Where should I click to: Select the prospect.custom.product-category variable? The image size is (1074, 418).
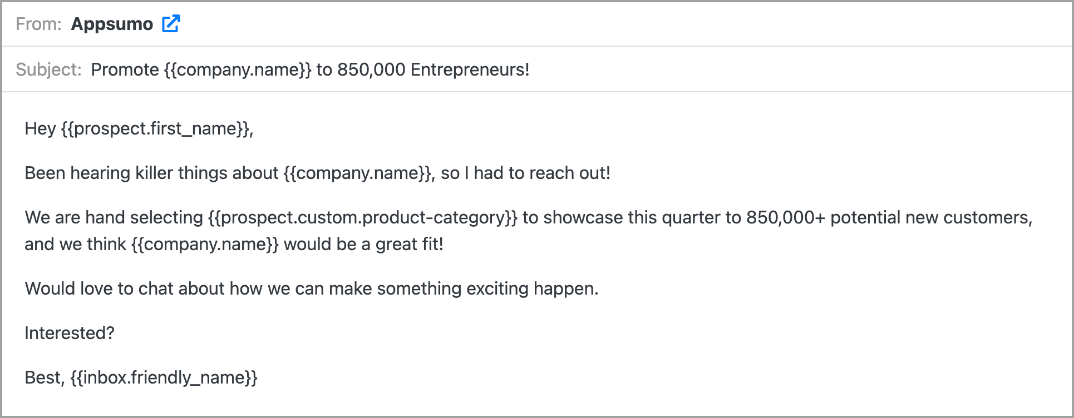[x=363, y=217]
